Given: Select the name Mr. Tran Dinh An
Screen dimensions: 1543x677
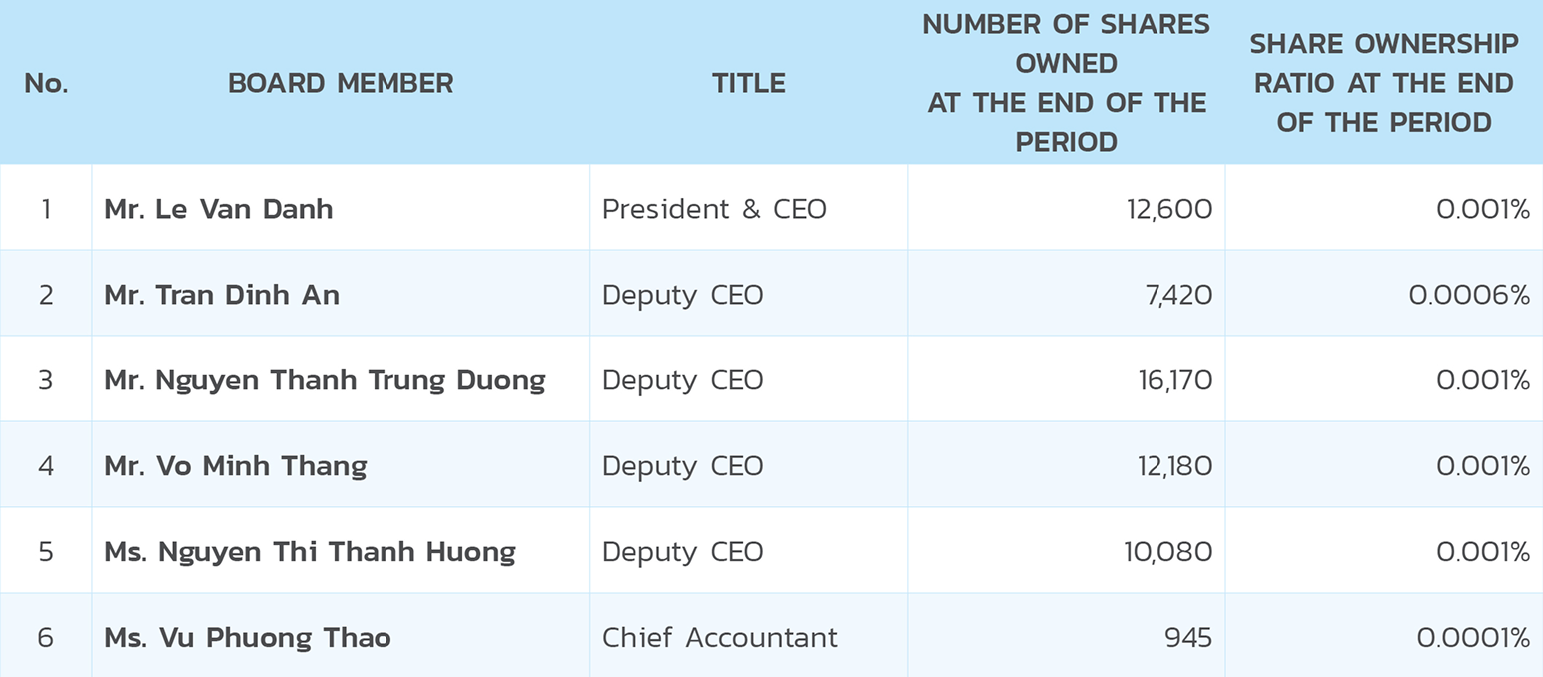Looking at the screenshot, I should (x=222, y=295).
